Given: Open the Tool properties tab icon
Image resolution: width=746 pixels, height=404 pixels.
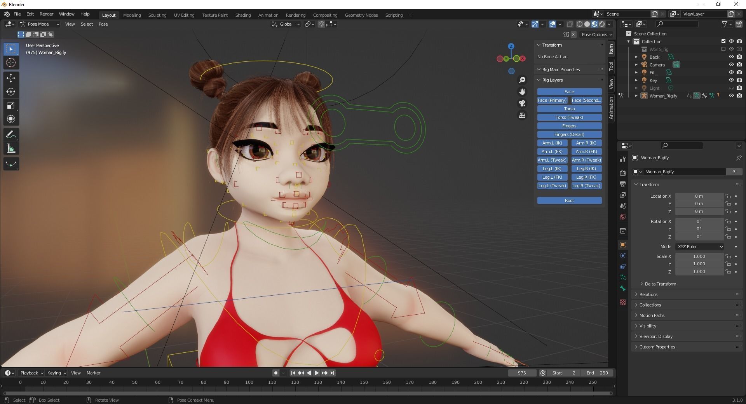Looking at the screenshot, I should tap(623, 159).
